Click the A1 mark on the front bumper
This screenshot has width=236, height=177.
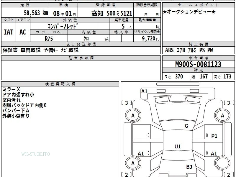click(x=144, y=91)
